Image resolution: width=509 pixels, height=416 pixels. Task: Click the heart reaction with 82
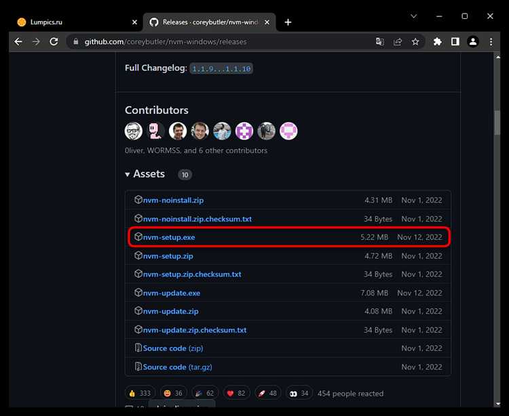(236, 394)
